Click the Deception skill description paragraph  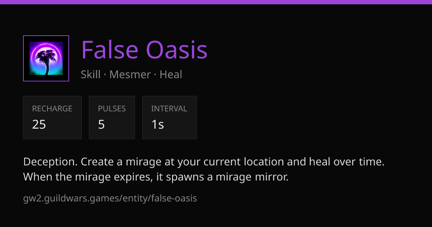pyautogui.click(x=204, y=169)
